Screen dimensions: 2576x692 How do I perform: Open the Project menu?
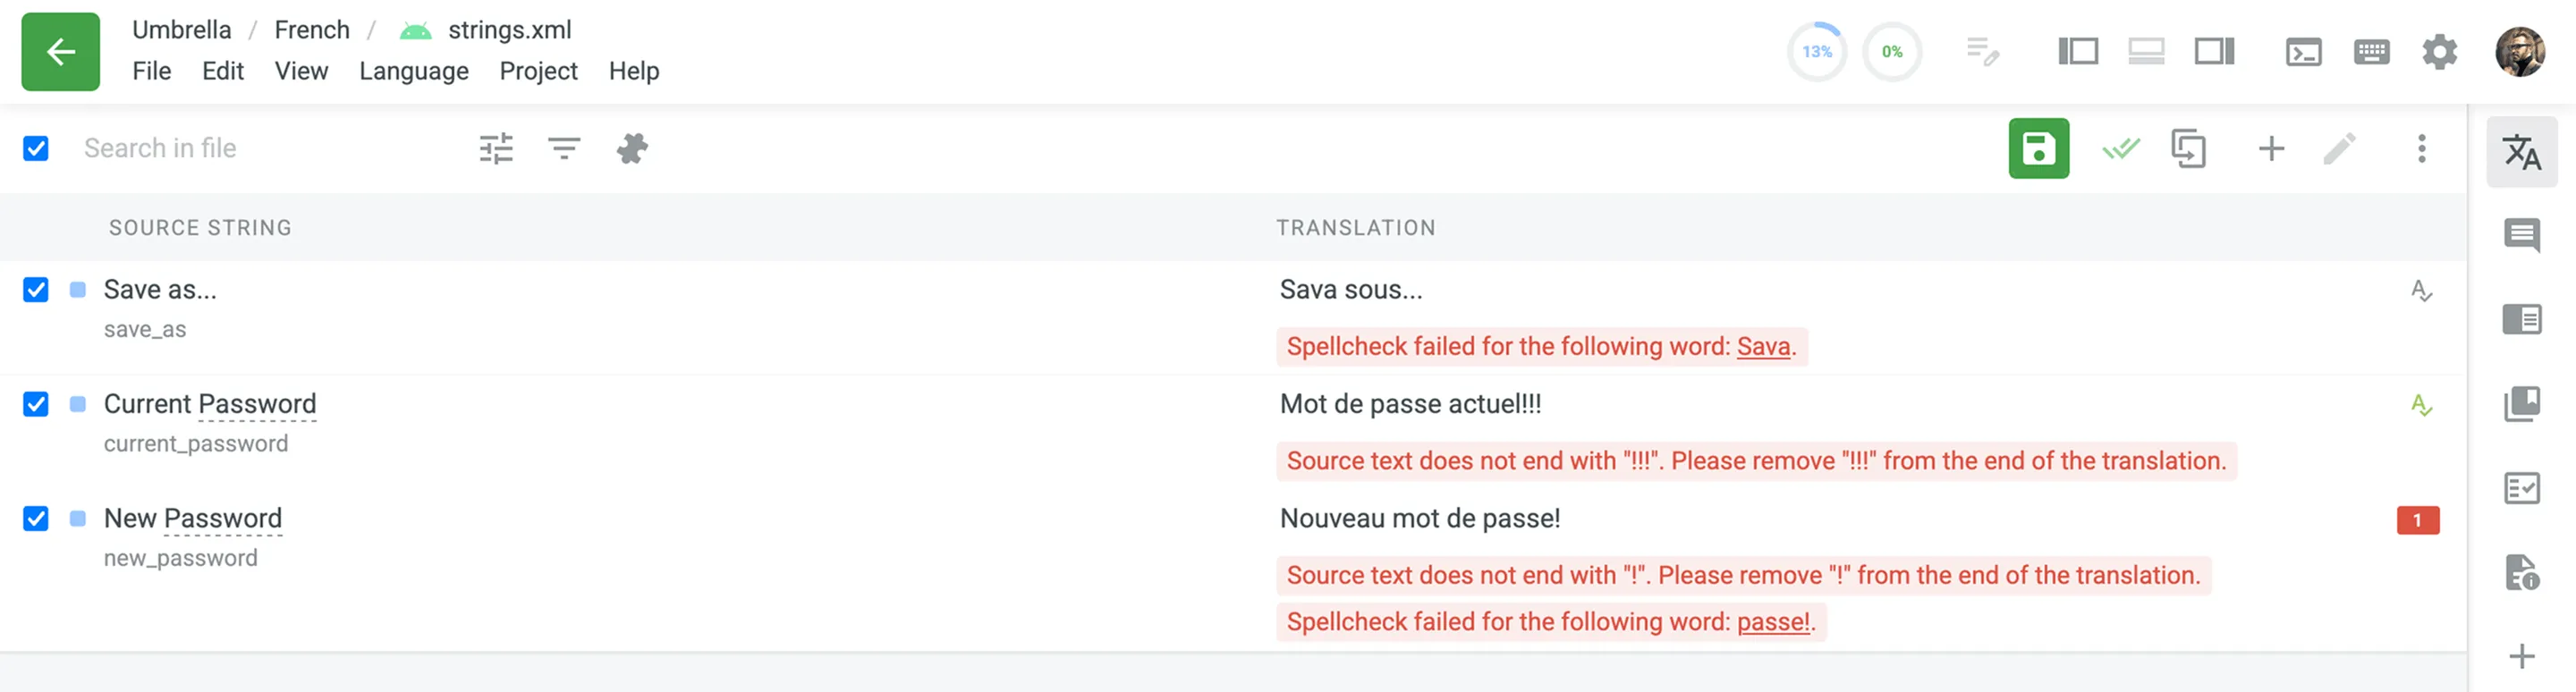(x=538, y=71)
